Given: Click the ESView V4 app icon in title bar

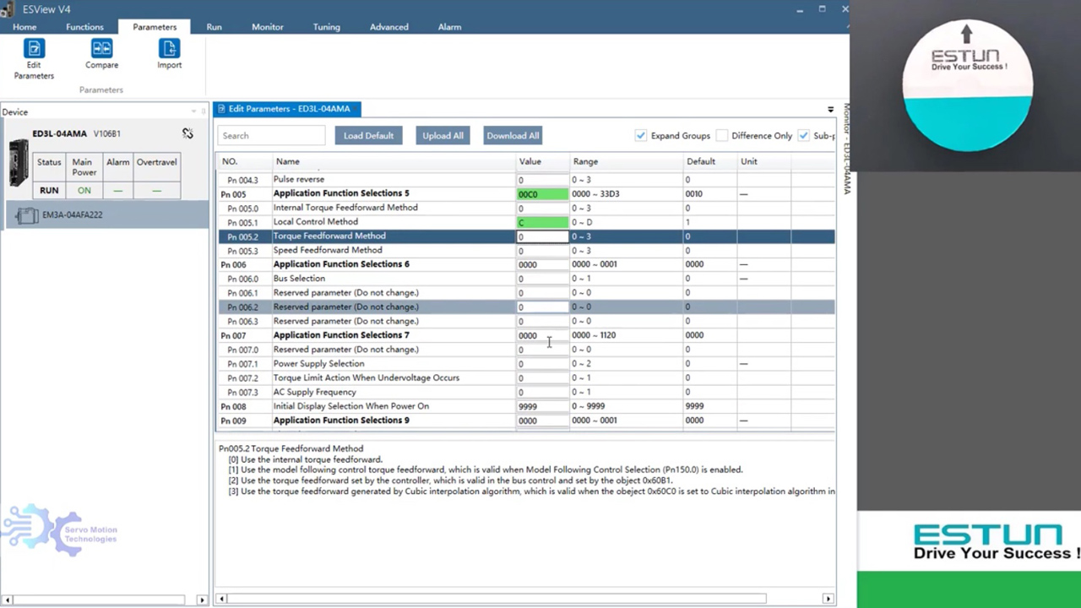Looking at the screenshot, I should click(x=8, y=9).
